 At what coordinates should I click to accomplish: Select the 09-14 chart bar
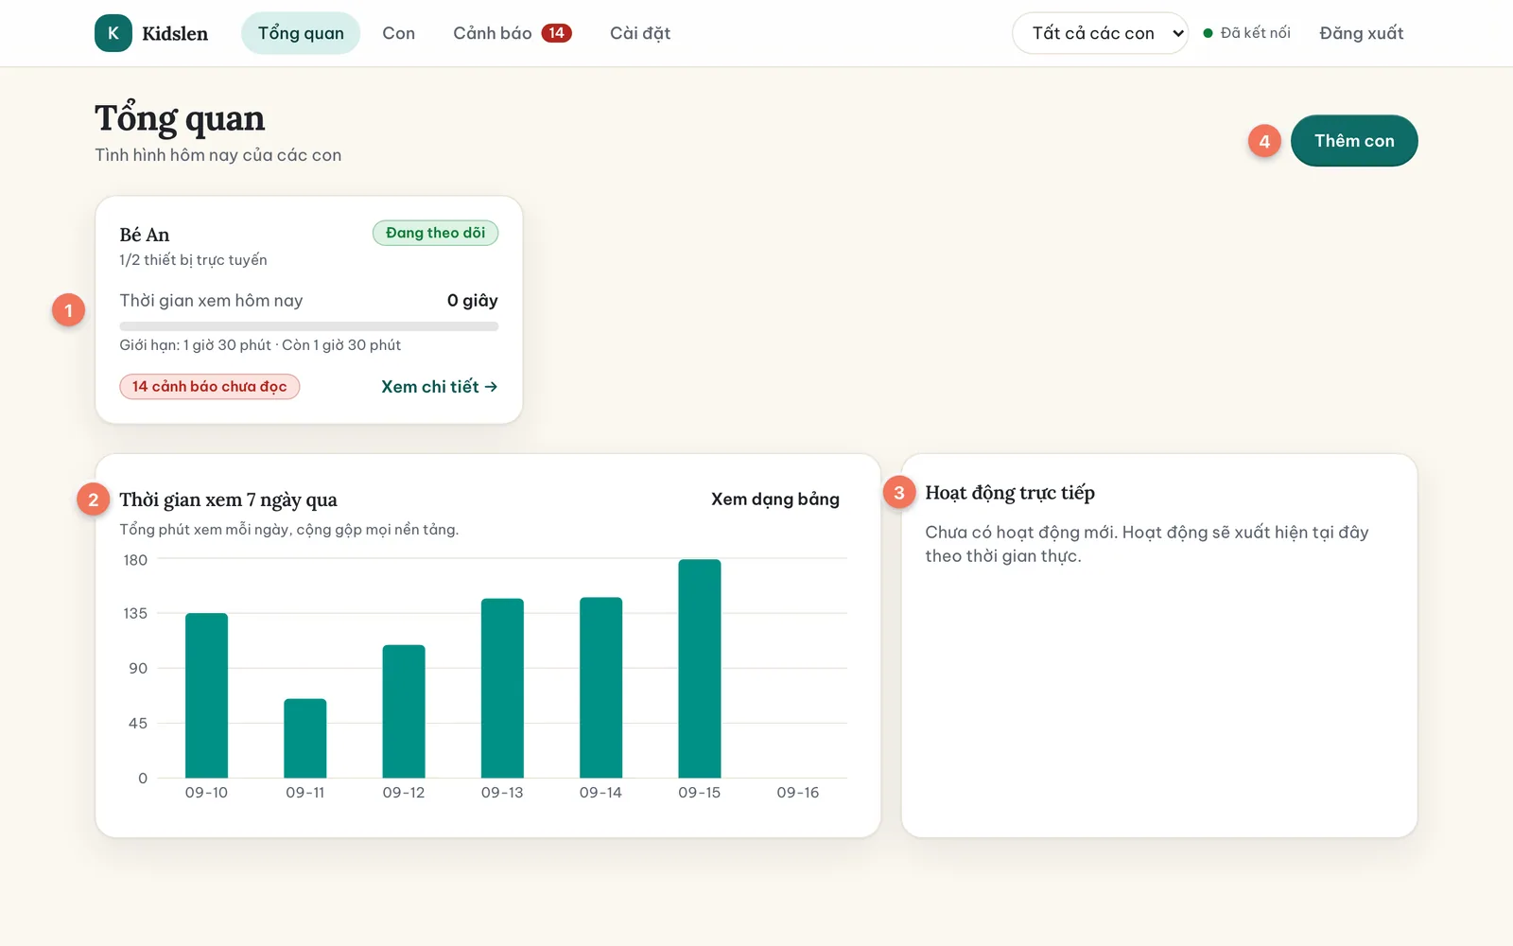tap(600, 687)
